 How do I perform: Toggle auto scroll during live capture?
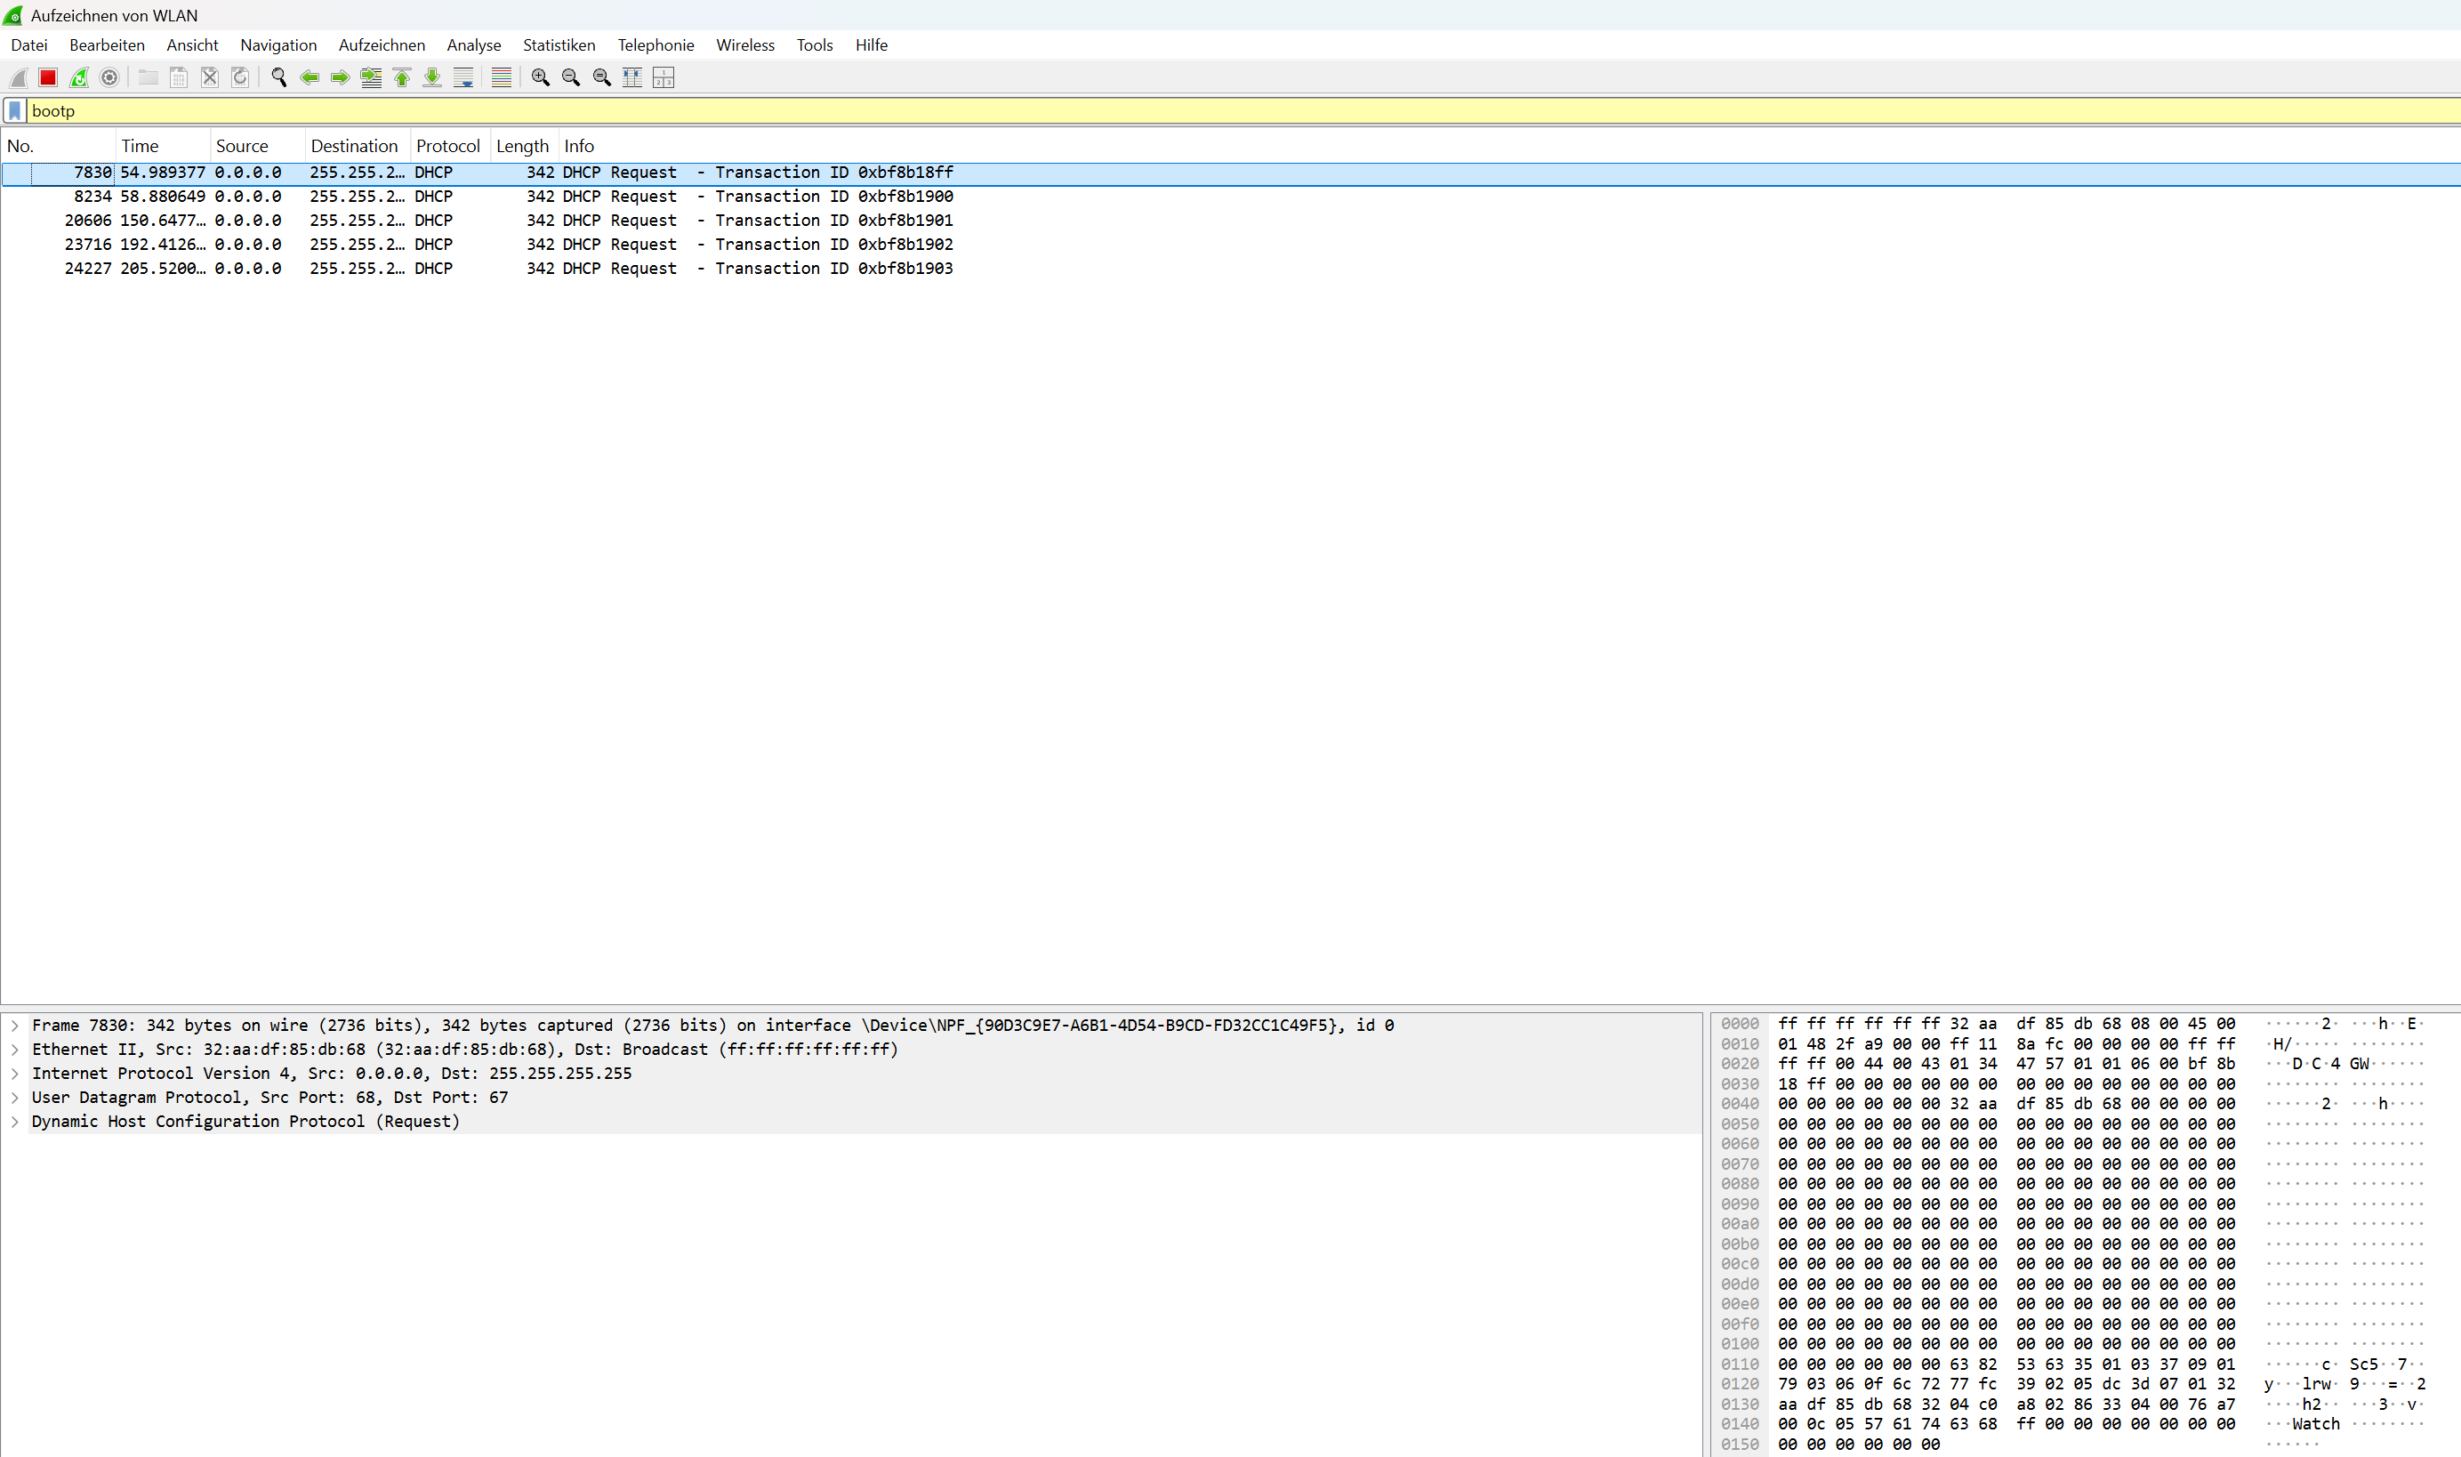coord(463,77)
